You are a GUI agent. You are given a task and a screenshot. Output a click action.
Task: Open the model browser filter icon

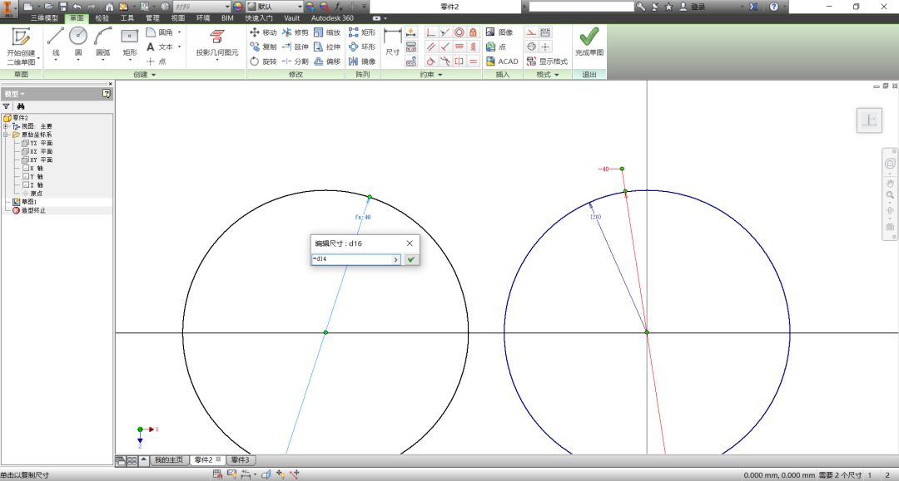click(x=7, y=106)
